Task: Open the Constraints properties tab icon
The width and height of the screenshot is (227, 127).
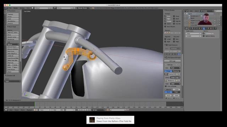Action: [x=202, y=28]
